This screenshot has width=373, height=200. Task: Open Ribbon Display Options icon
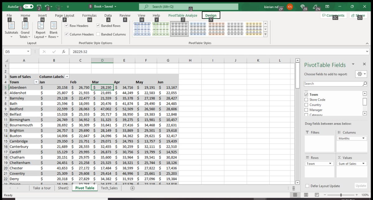click(x=327, y=7)
